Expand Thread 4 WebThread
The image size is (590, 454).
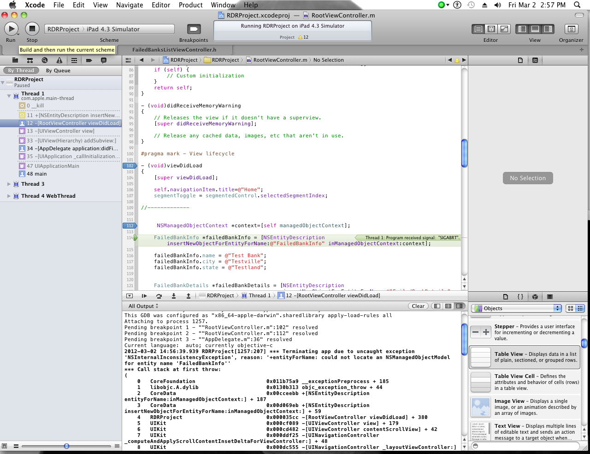coord(9,196)
